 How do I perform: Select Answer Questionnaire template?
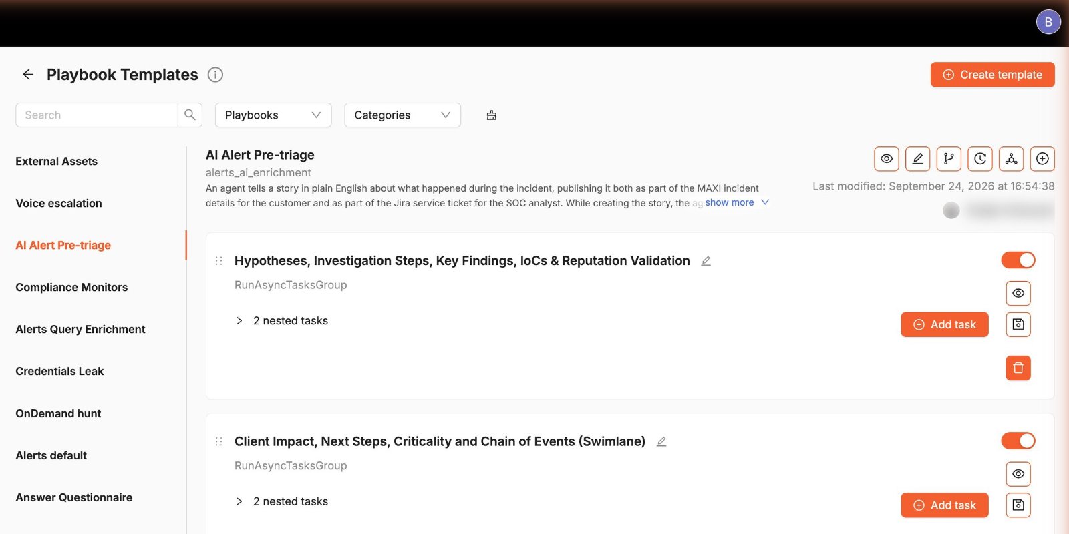(x=74, y=497)
